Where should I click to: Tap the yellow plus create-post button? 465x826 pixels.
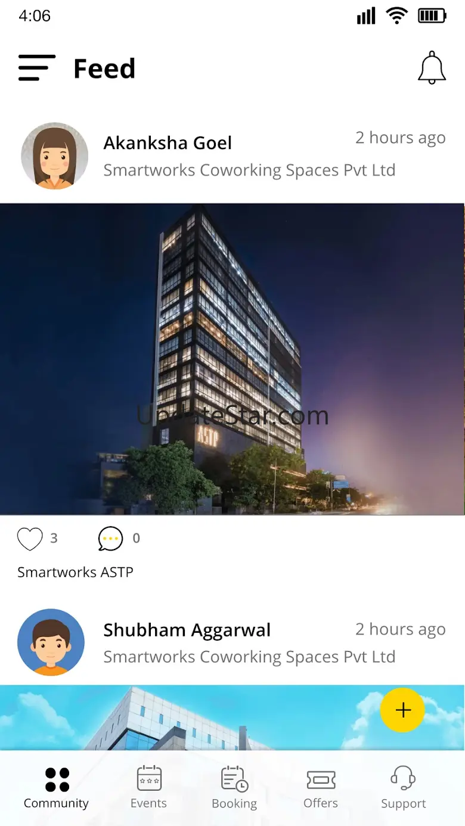tap(402, 710)
